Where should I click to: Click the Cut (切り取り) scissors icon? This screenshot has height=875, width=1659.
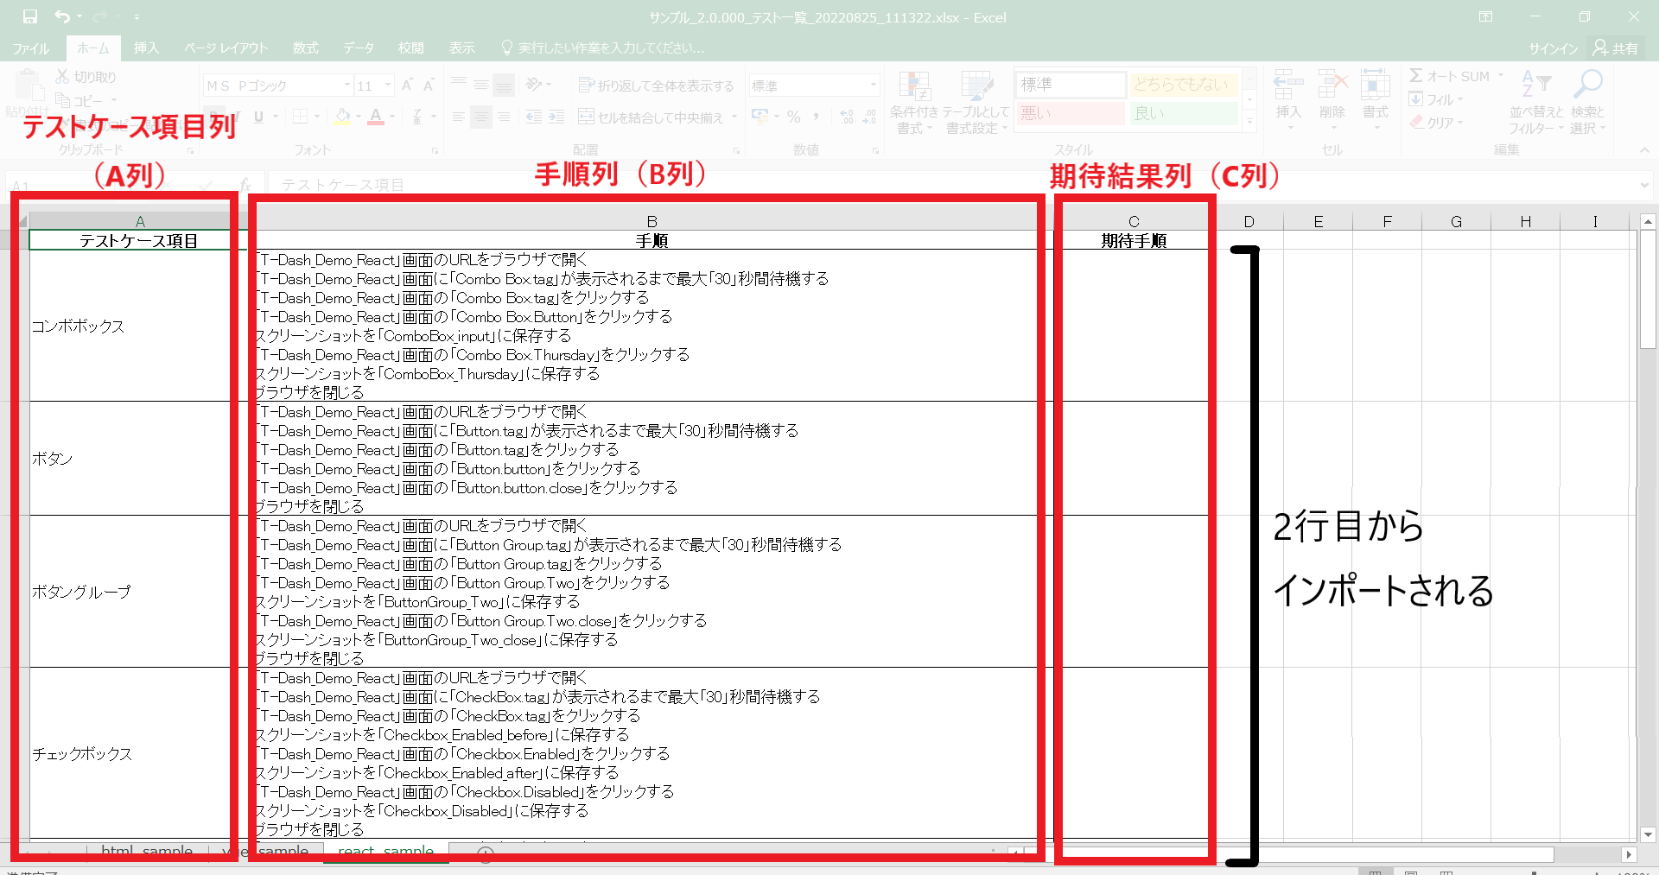point(63,77)
